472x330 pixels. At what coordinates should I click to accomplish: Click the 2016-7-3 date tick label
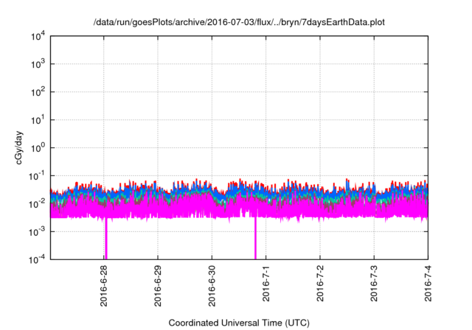point(374,283)
